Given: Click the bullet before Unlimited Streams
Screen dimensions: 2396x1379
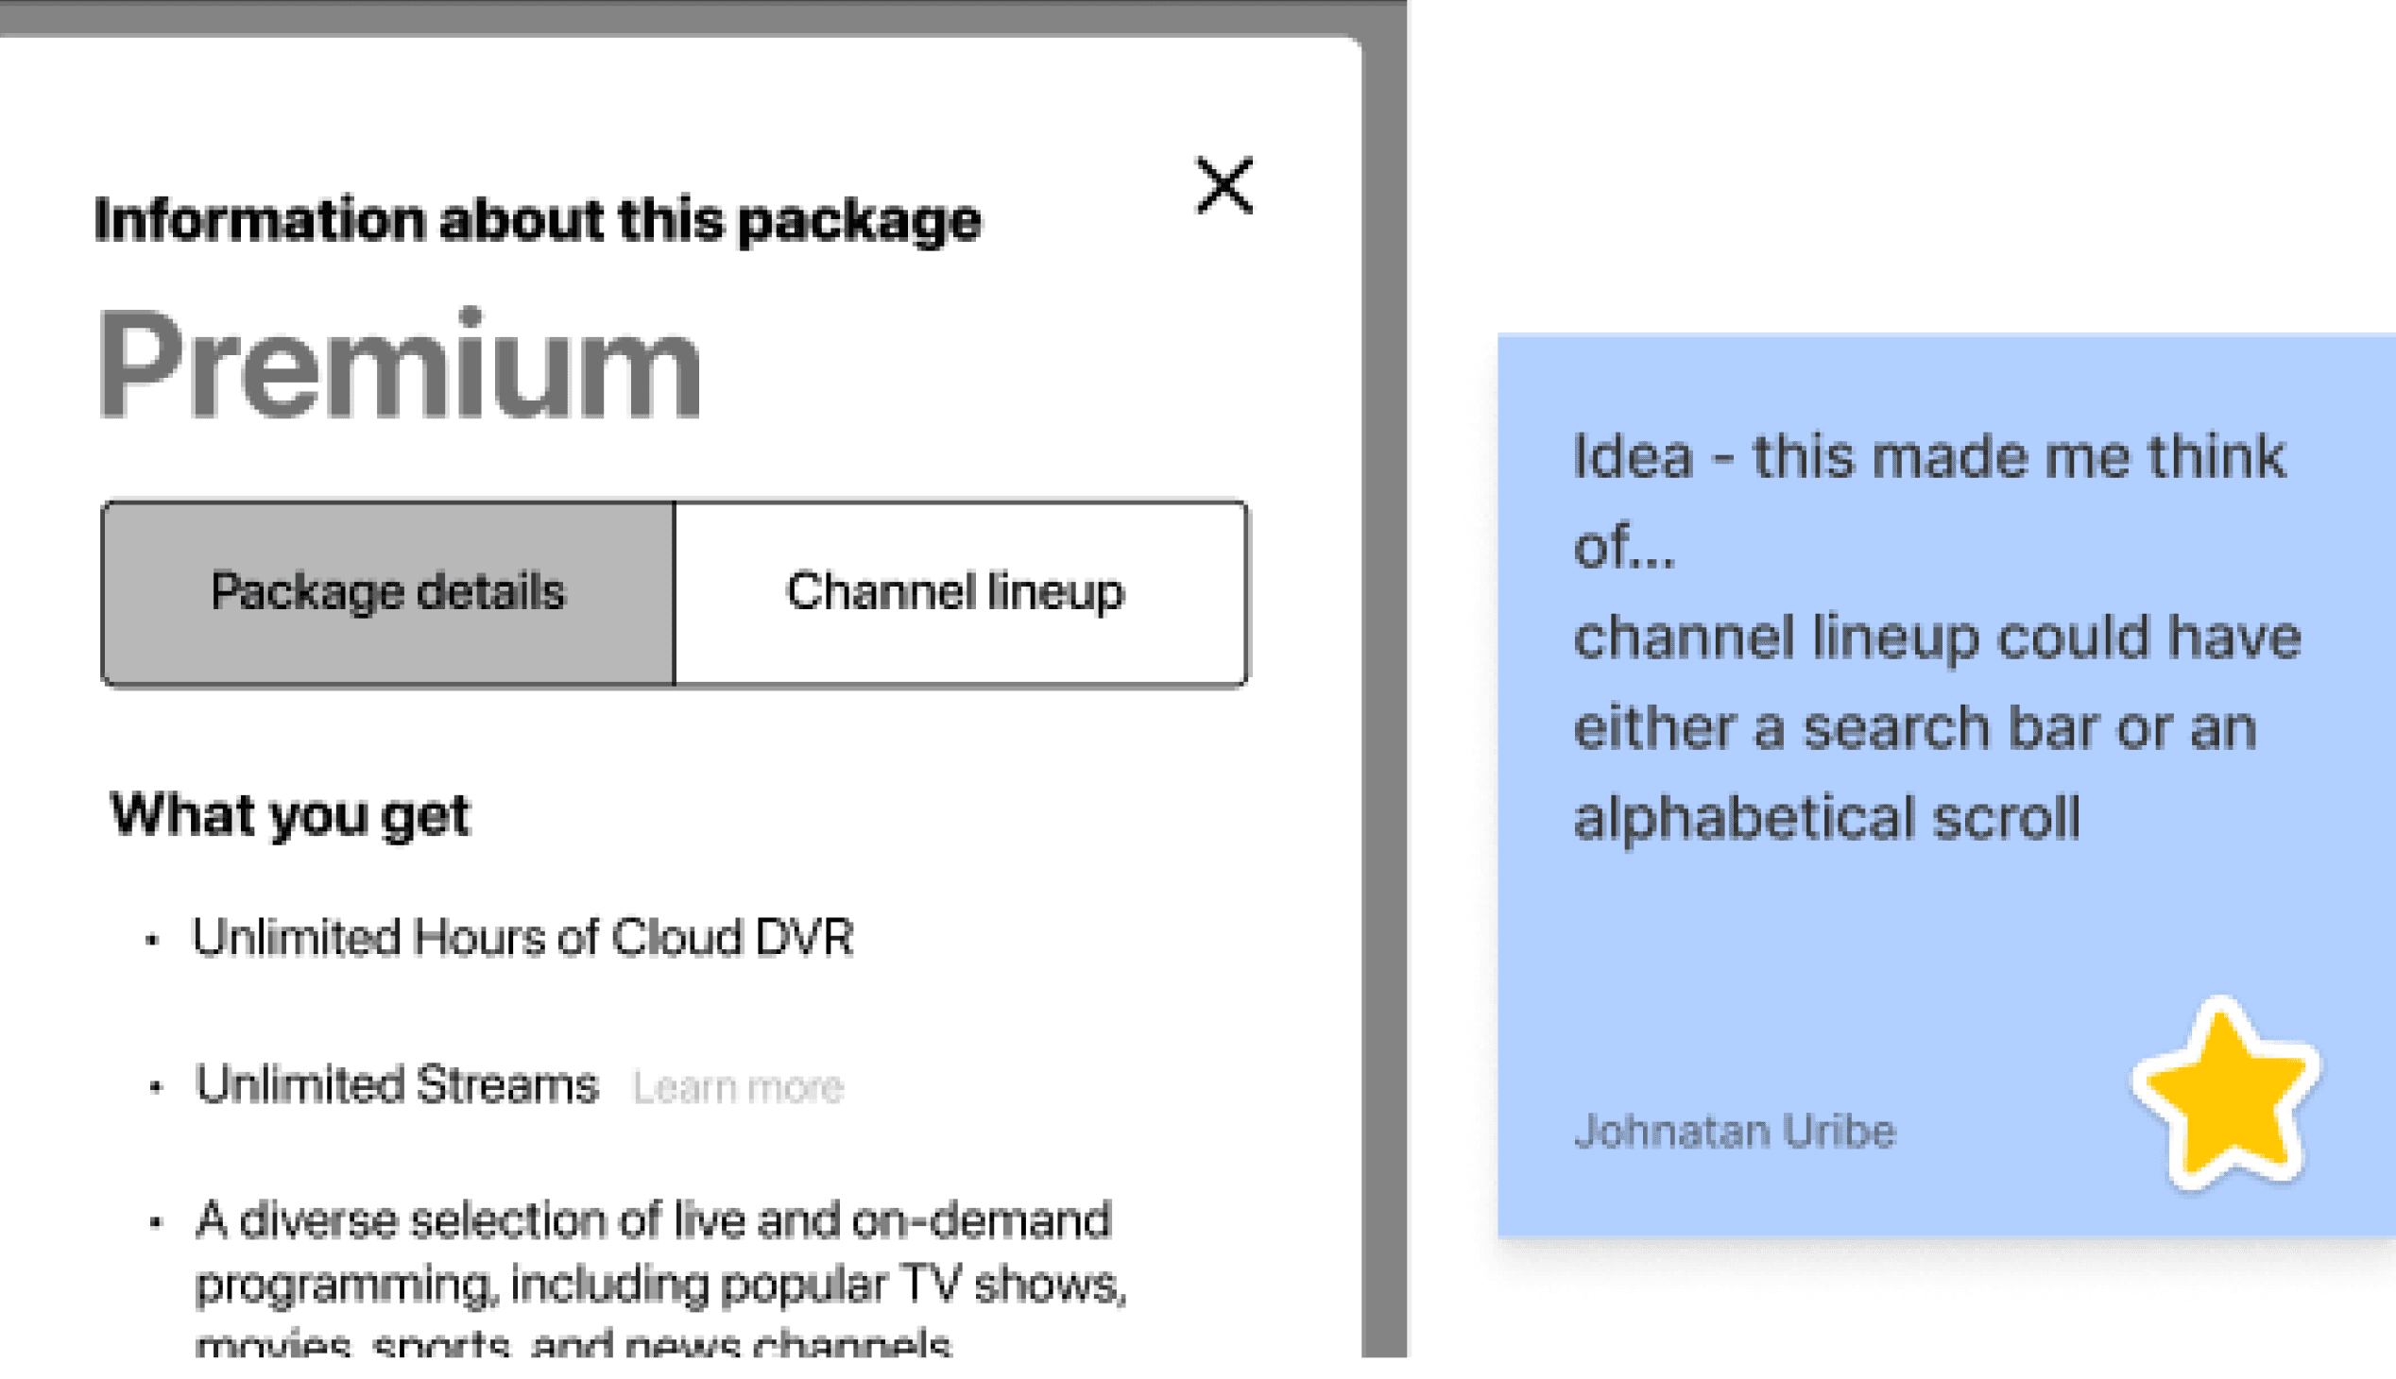Looking at the screenshot, I should [155, 1088].
